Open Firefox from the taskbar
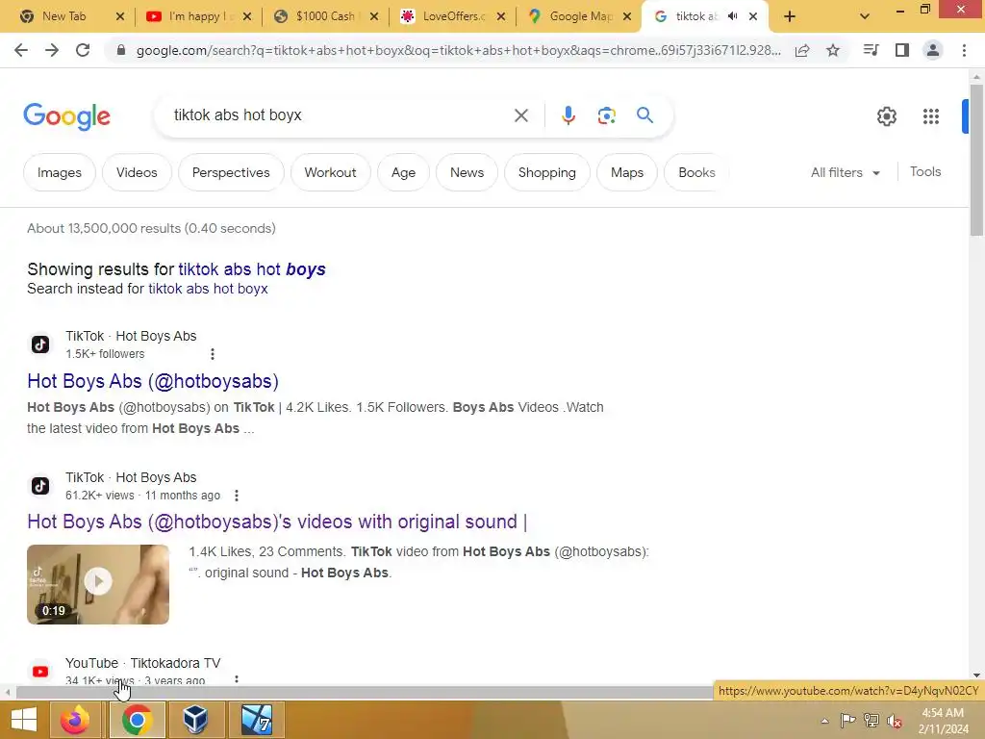This screenshot has width=985, height=739. 75,720
